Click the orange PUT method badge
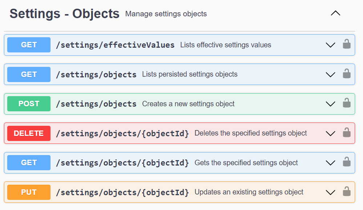 point(29,192)
